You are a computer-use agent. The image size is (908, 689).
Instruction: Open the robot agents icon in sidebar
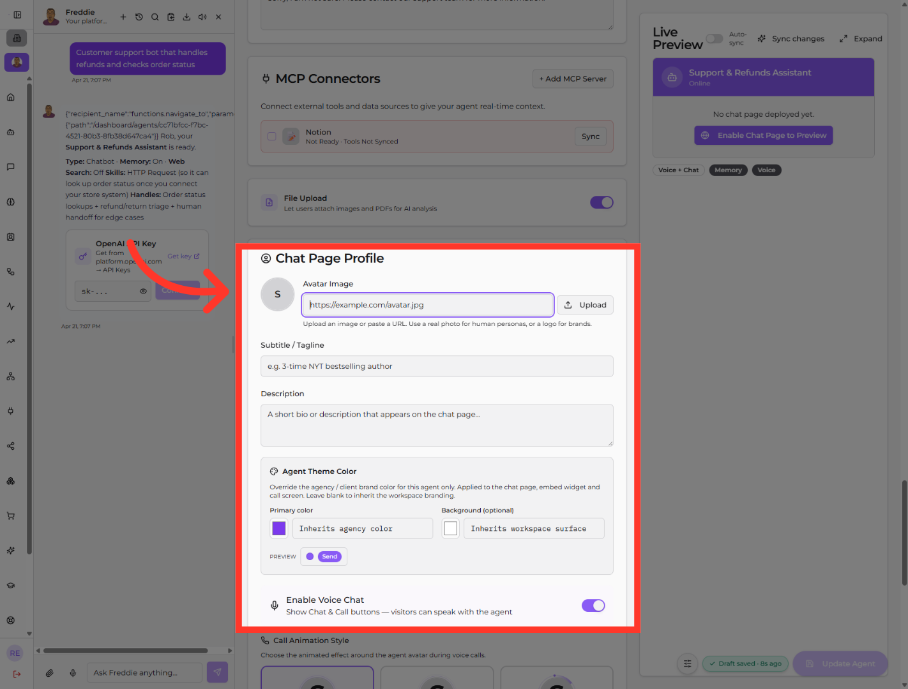11,132
